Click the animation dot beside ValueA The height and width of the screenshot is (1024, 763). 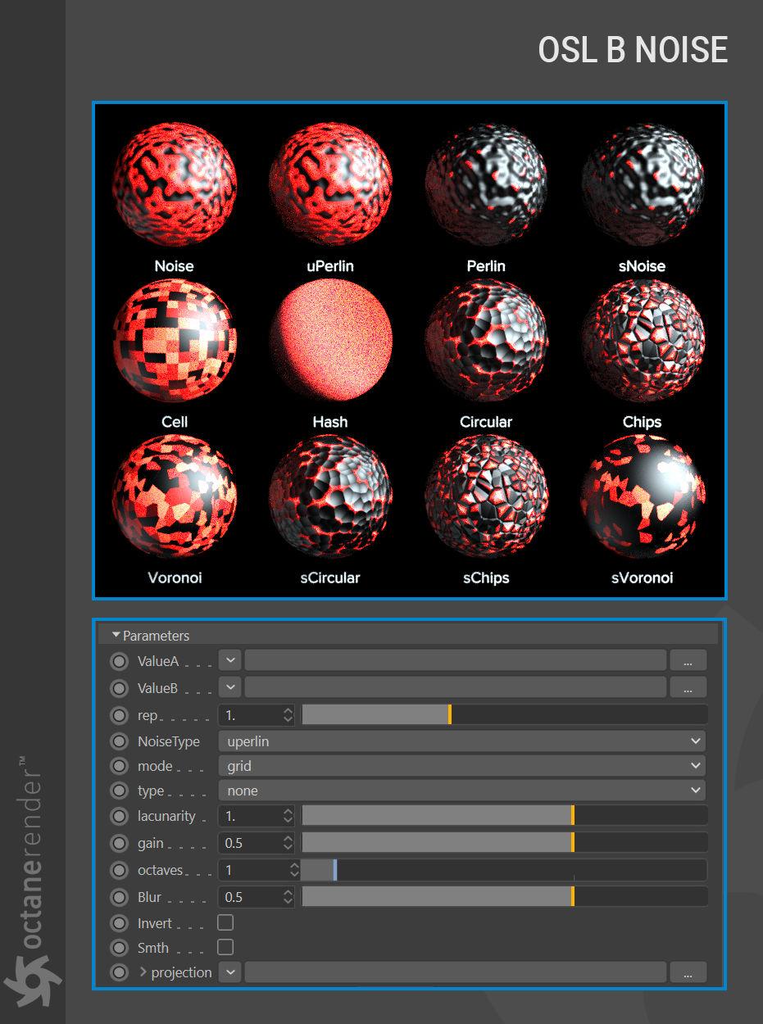(120, 661)
